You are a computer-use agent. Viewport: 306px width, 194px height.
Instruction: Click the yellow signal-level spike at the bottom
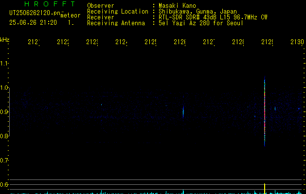click(265, 189)
